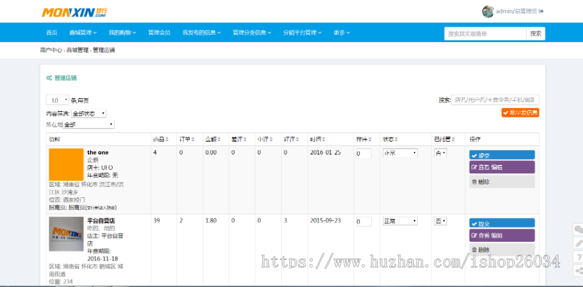Click the date 2015-09-23 cell
583x287 pixels.
click(325, 220)
